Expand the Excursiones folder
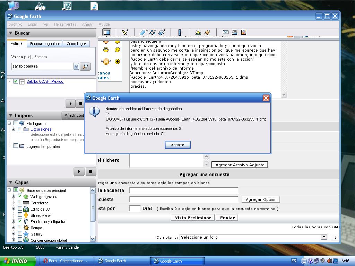Screen dimensions: 355x266 tap(14, 130)
